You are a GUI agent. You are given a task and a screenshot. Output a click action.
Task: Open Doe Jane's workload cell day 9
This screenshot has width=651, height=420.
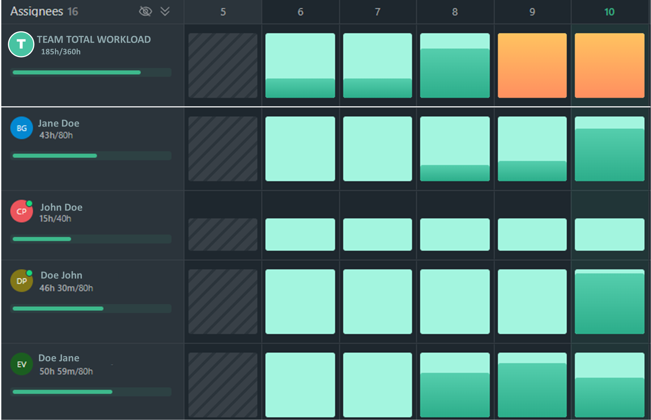[x=532, y=385]
